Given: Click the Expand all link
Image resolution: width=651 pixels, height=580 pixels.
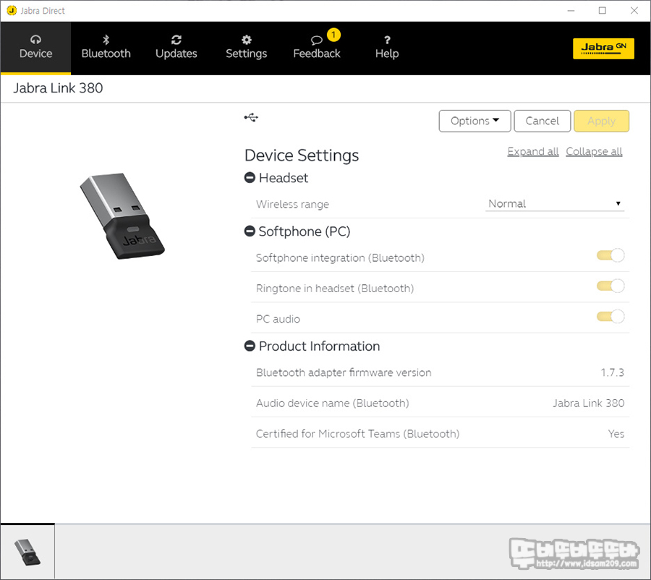Looking at the screenshot, I should click(x=532, y=152).
